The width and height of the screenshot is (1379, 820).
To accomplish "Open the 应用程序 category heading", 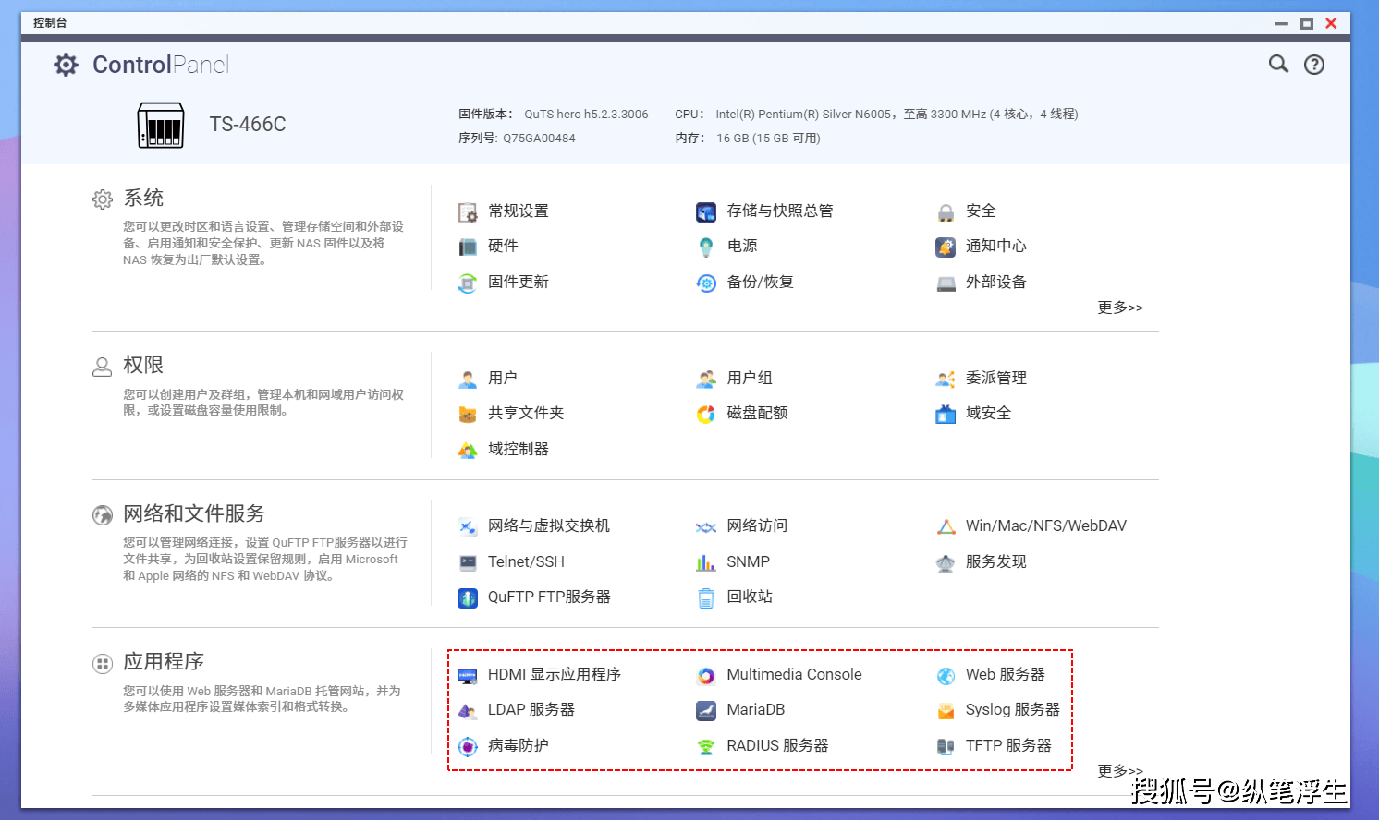I will 164,662.
